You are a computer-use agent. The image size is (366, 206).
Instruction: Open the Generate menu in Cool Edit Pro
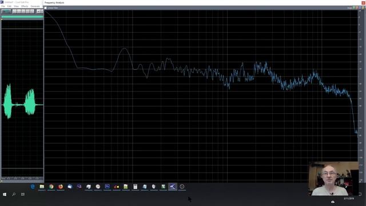[x=35, y=6]
